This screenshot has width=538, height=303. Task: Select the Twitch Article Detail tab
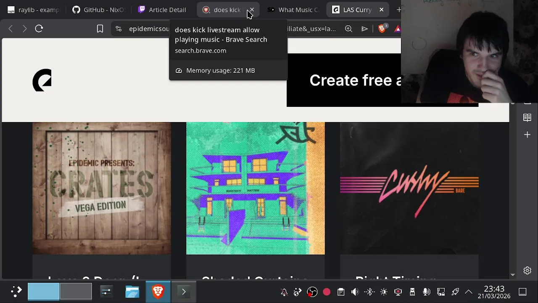(163, 10)
